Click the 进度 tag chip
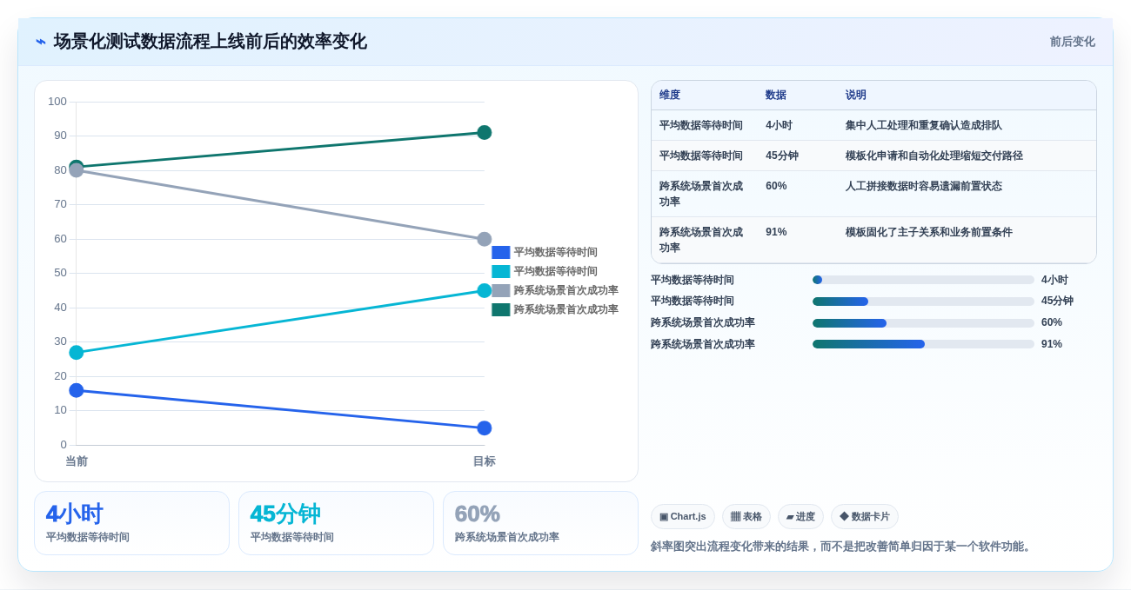1131x590 pixels. click(x=800, y=516)
